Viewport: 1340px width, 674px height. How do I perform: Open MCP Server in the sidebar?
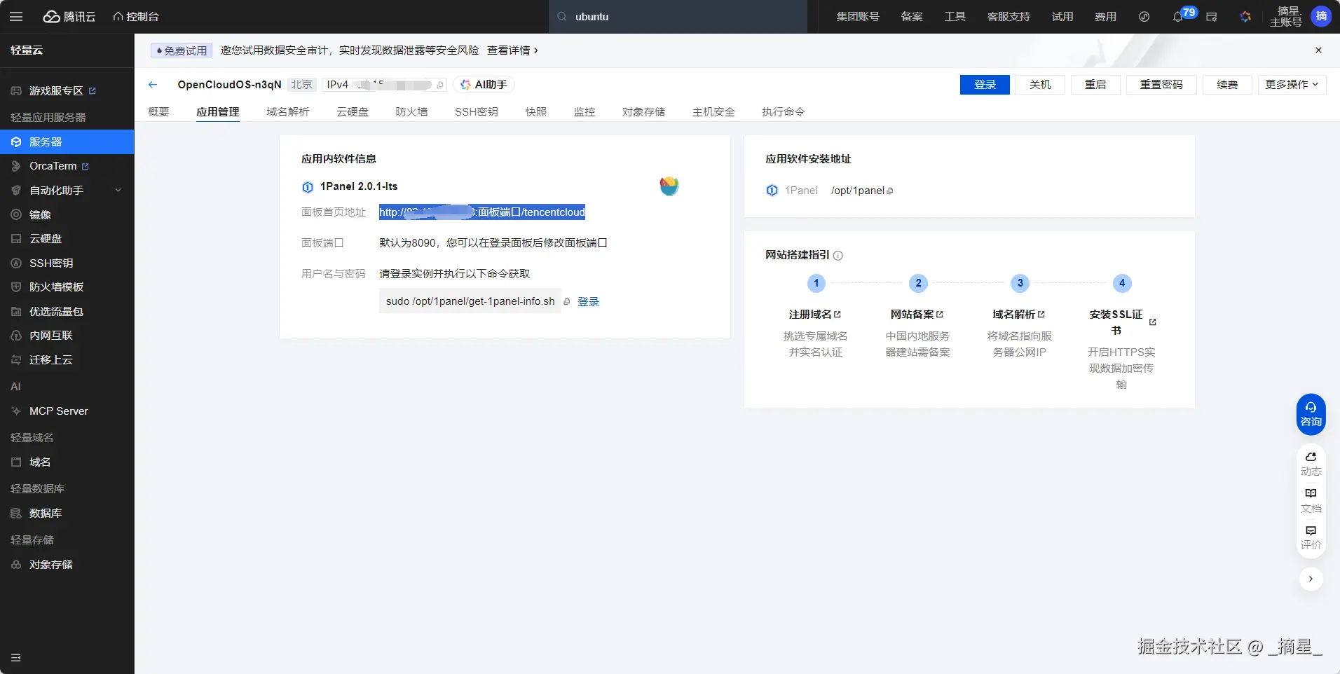click(x=67, y=411)
